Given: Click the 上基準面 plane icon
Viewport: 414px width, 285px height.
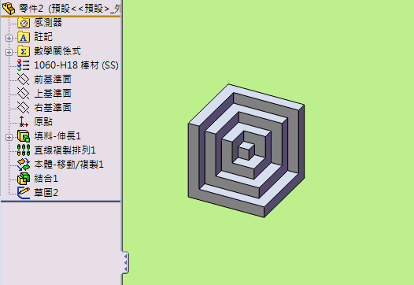Looking at the screenshot, I should pyautogui.click(x=24, y=94).
